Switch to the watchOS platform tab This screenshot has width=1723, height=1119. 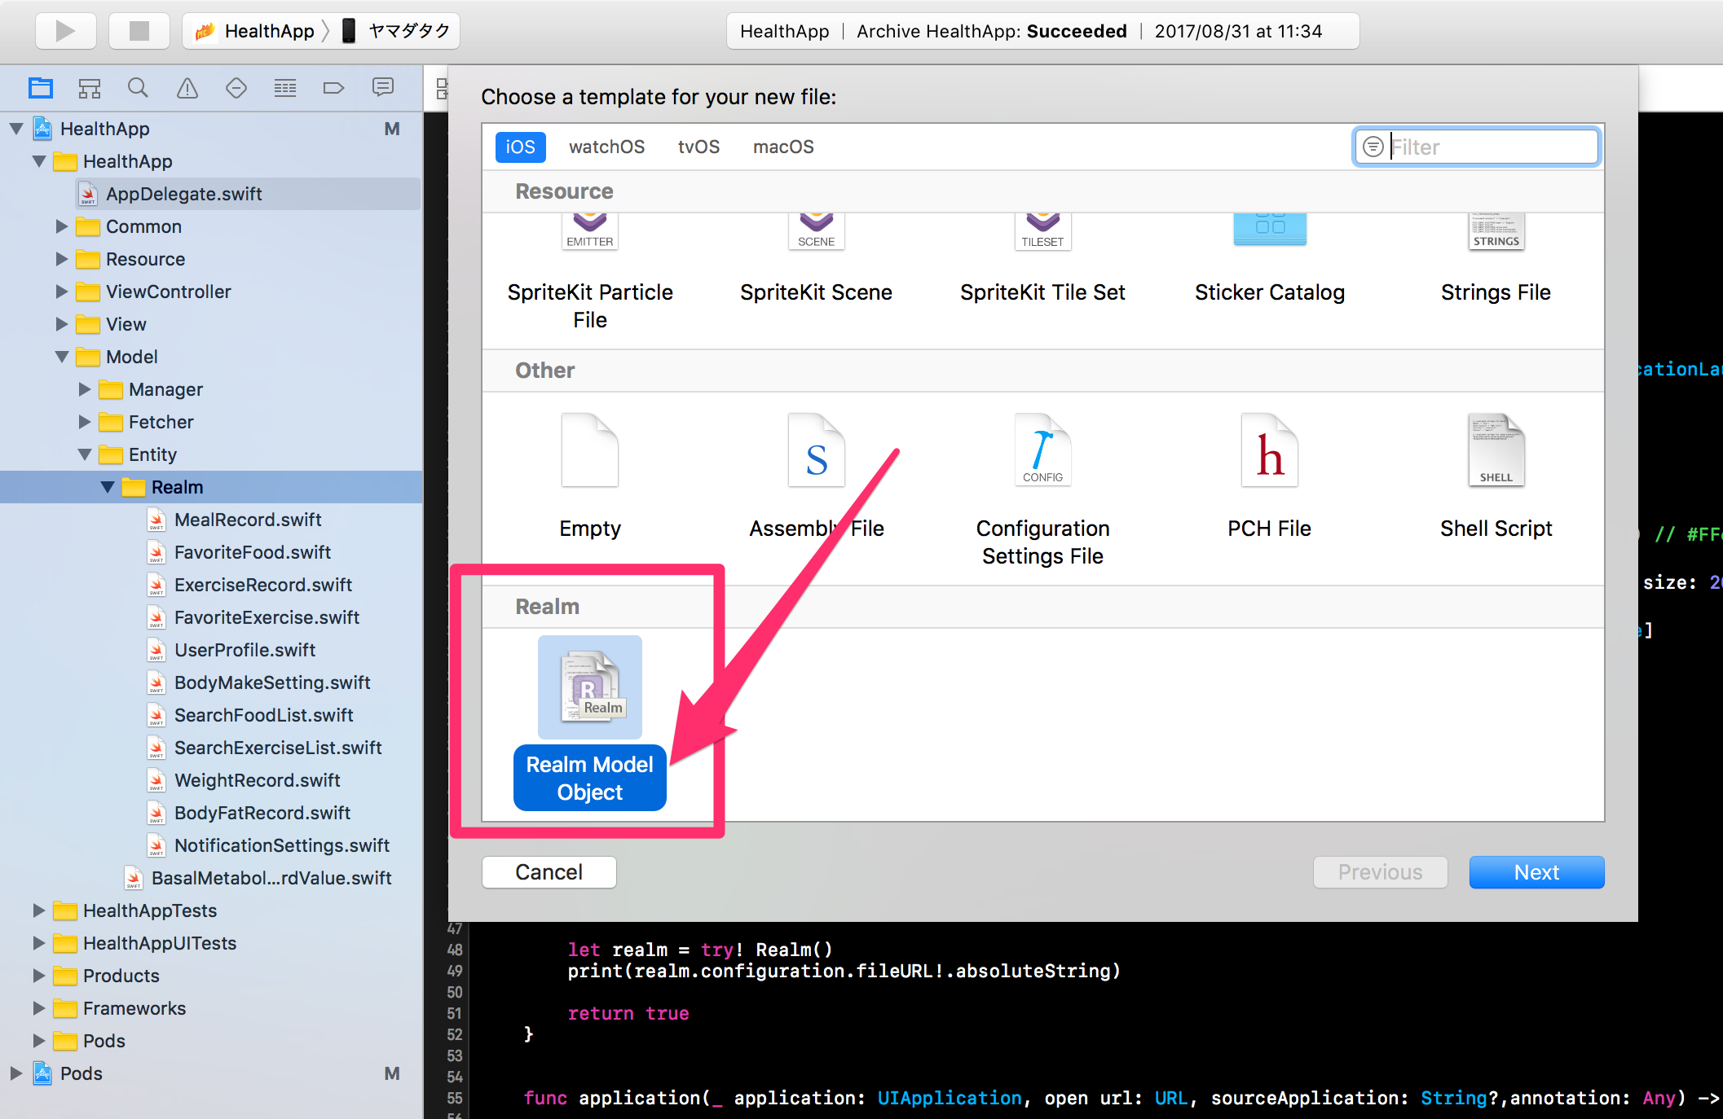(606, 147)
